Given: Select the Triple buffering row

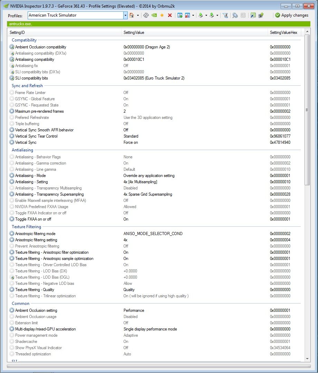Looking at the screenshot, I should click(155, 124).
